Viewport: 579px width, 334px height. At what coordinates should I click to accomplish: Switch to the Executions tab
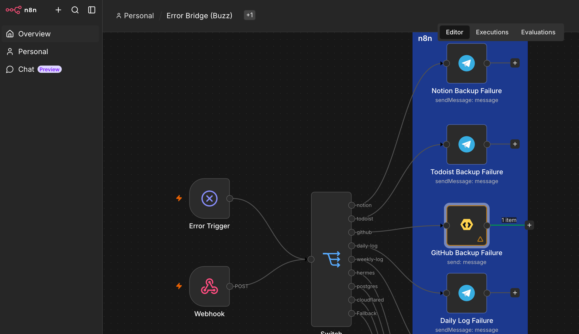pyautogui.click(x=492, y=32)
